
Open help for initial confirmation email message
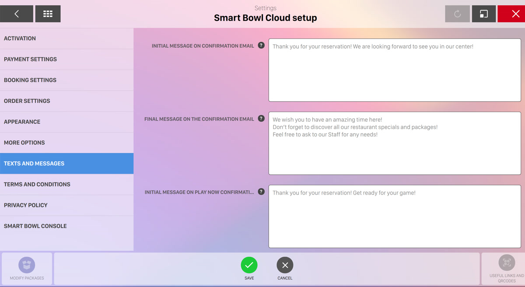(261, 45)
